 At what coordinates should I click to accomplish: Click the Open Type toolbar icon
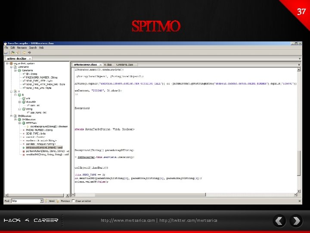click(12, 53)
